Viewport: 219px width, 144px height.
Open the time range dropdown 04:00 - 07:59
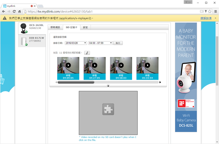point(100,43)
